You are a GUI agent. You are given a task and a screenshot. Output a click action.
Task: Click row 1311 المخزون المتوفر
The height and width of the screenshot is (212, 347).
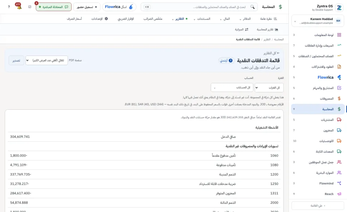pos(144,193)
